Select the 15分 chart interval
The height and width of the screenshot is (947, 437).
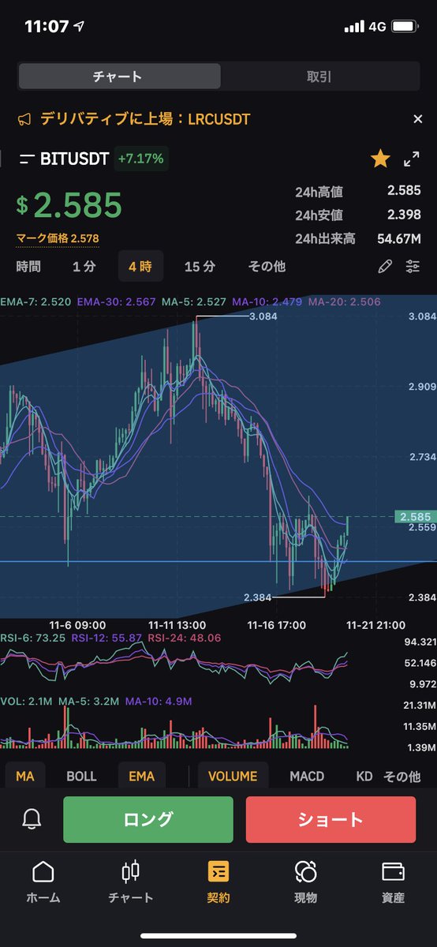point(200,267)
